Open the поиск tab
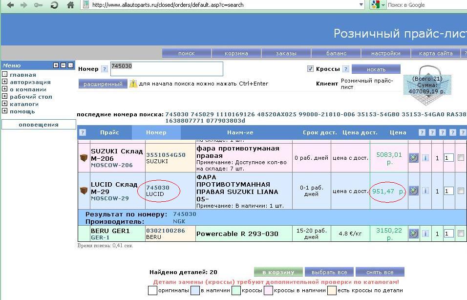The height and width of the screenshot is (300, 467). [x=187, y=53]
